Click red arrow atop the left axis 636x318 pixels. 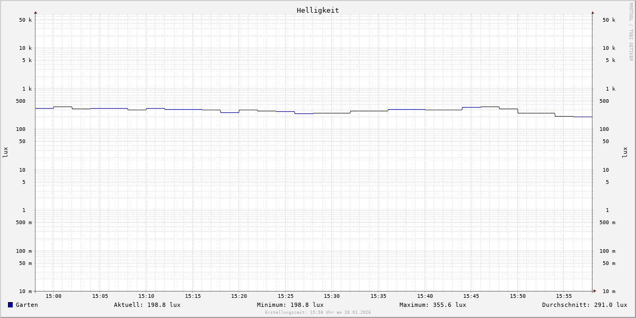click(x=36, y=12)
